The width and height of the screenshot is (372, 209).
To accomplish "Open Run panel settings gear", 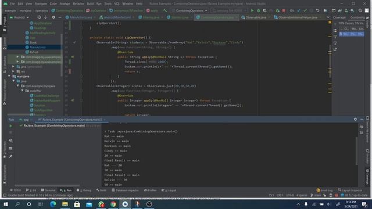I will [x=355, y=119].
